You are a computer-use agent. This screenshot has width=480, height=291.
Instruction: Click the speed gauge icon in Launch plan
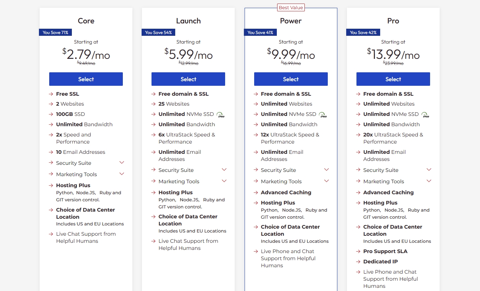[x=221, y=114]
